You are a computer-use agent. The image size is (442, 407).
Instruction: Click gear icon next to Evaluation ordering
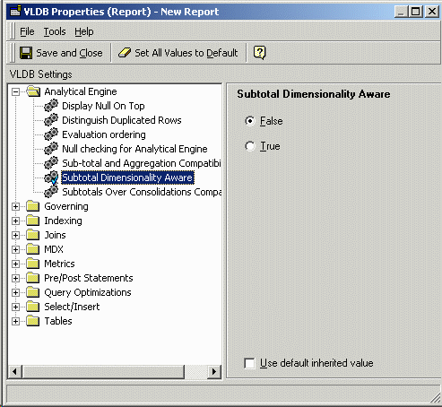click(51, 134)
